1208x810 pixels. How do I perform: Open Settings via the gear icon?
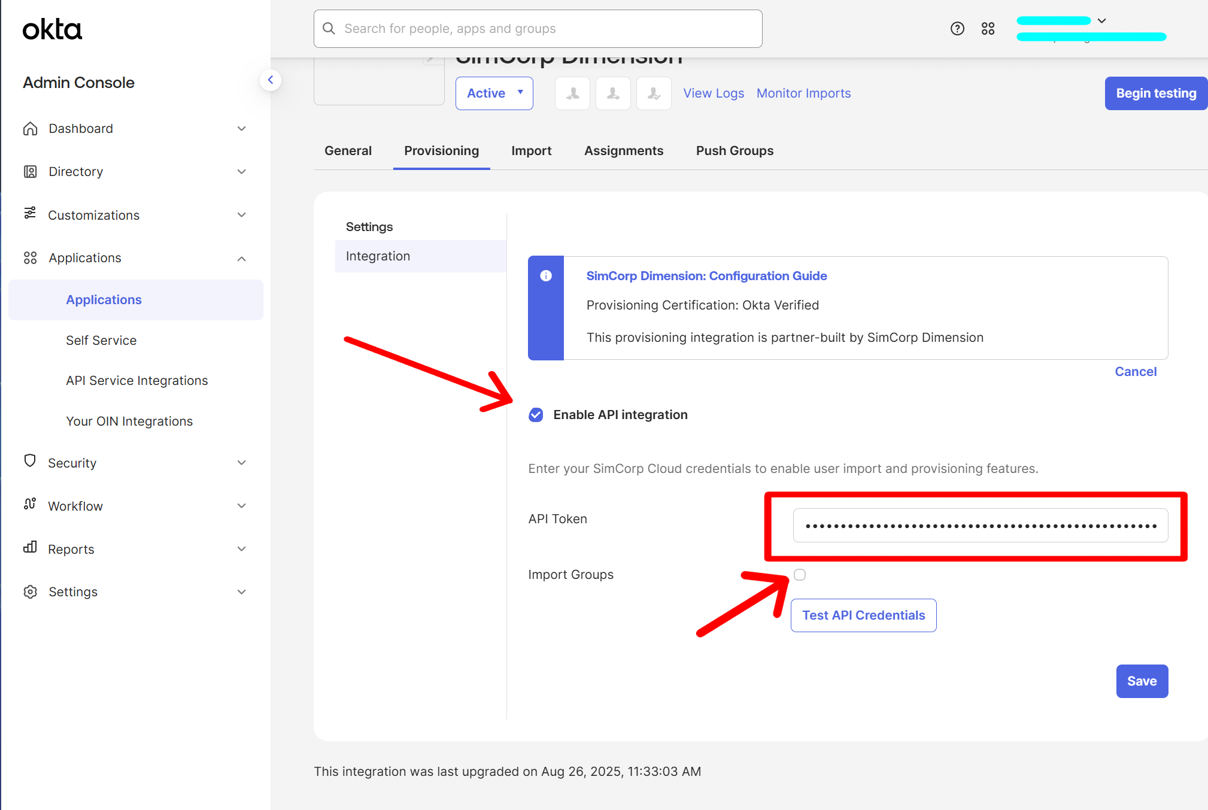tap(31, 591)
